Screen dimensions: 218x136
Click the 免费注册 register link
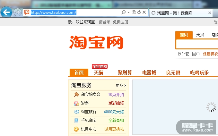[120, 22]
